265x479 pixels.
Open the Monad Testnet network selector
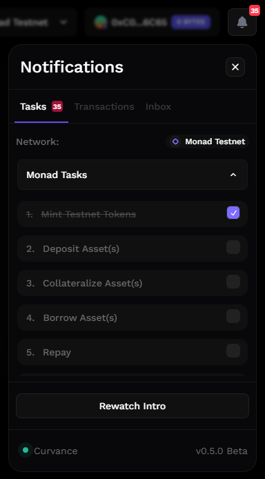[207, 141]
